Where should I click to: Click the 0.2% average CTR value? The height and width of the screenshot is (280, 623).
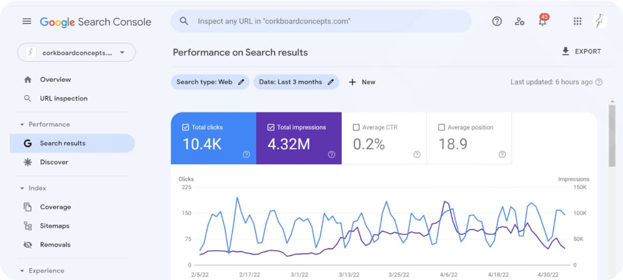click(369, 144)
